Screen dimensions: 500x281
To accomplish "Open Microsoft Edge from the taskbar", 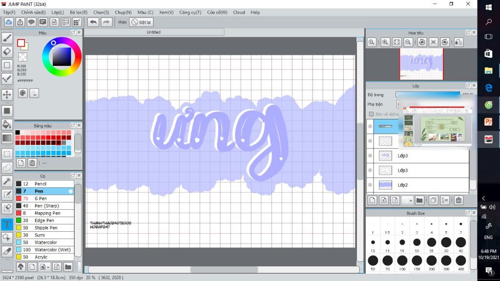I will click(488, 88).
